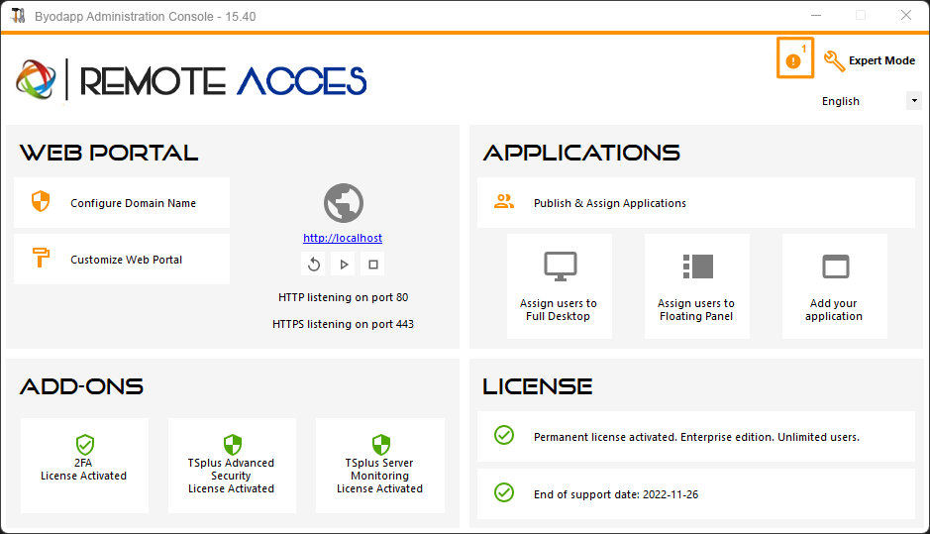
Task: Click the monitor icon for Full Desktop
Action: (x=560, y=267)
